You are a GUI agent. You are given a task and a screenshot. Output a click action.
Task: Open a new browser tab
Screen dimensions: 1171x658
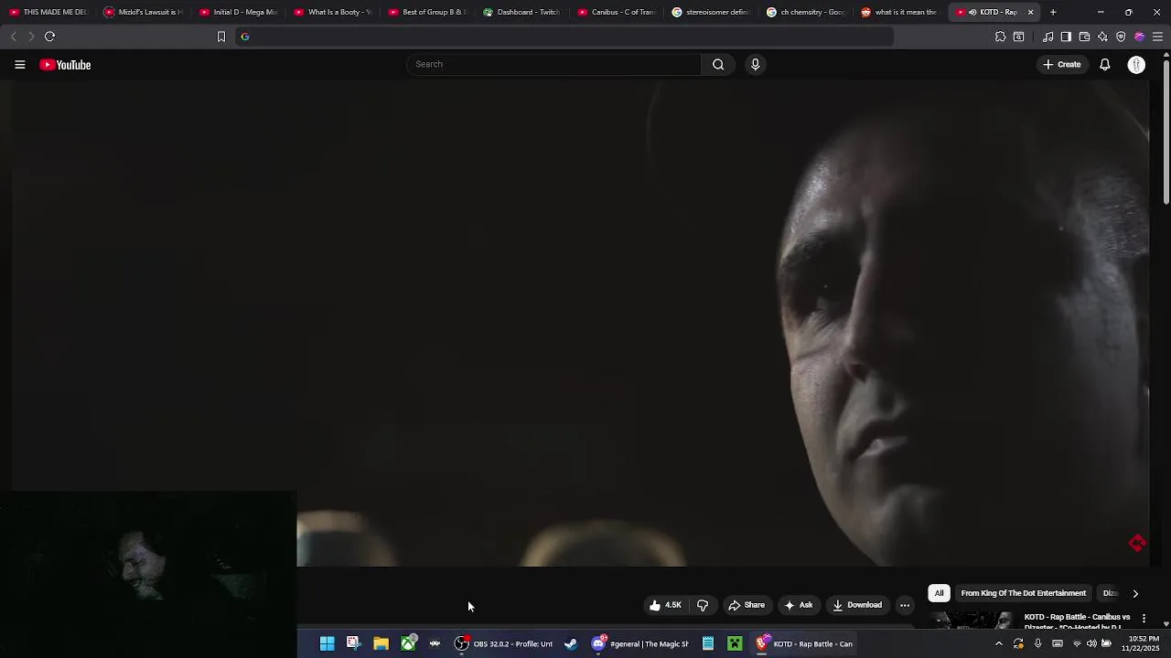[x=1053, y=12]
